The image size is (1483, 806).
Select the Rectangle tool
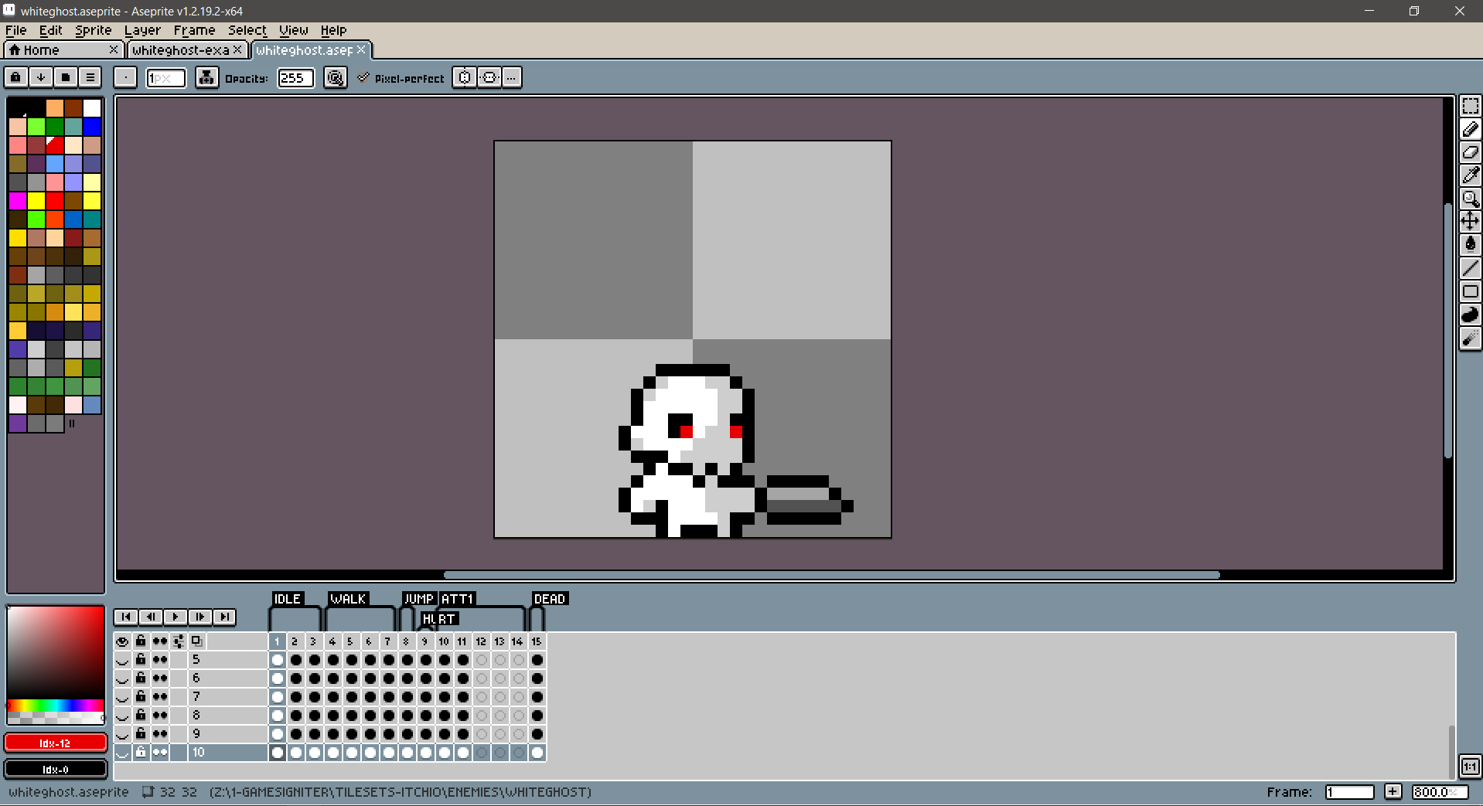[x=1470, y=291]
